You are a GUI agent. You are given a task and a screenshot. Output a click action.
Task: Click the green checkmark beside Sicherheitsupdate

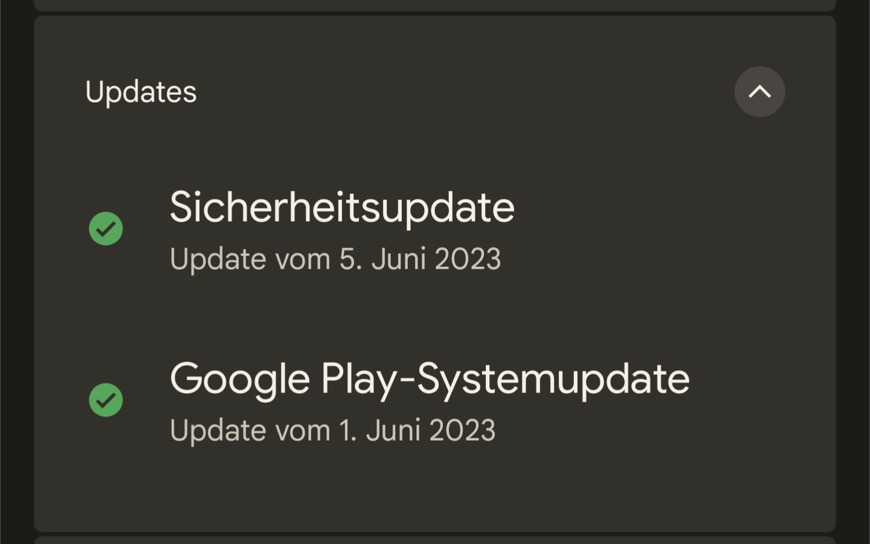(x=106, y=229)
